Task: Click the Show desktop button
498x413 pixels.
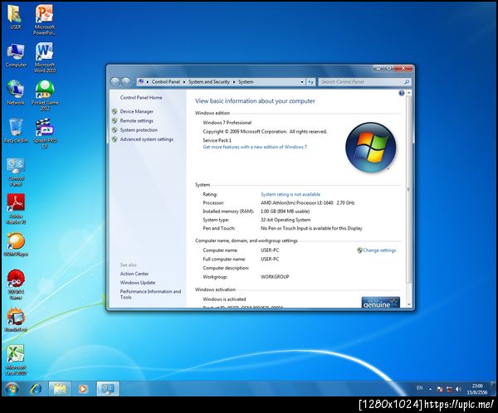Action: click(x=494, y=389)
